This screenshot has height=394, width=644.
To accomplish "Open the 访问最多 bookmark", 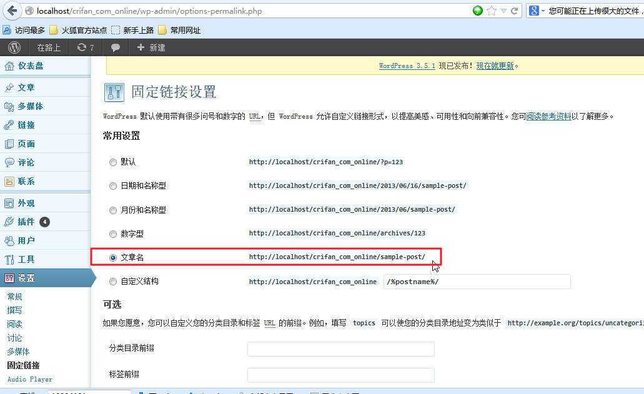I will click(24, 30).
